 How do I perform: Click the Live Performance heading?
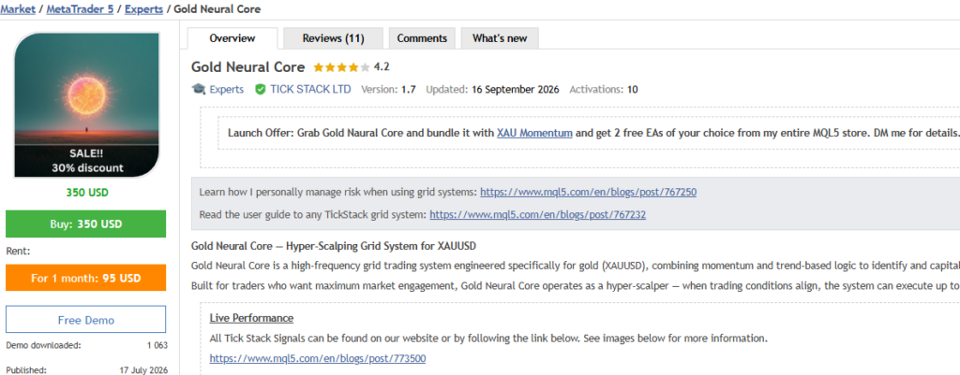point(251,318)
